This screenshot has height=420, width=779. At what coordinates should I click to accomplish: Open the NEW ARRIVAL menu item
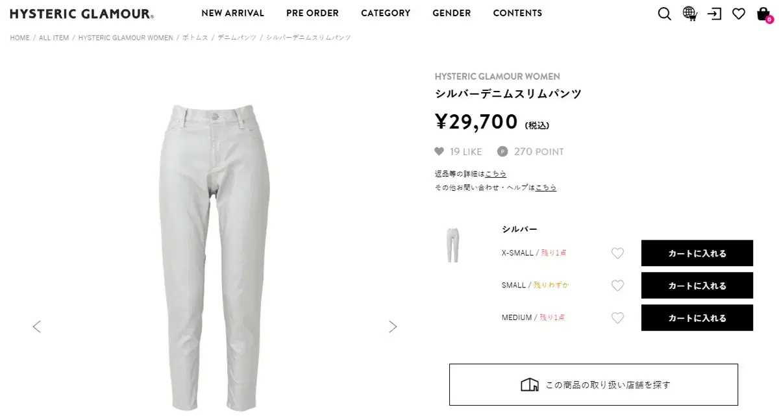(232, 13)
